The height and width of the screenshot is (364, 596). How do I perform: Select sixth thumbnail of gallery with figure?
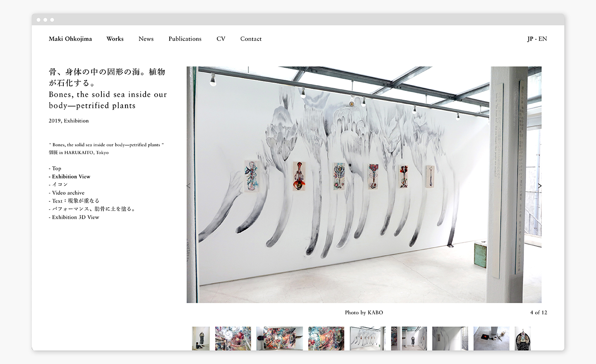point(409,338)
